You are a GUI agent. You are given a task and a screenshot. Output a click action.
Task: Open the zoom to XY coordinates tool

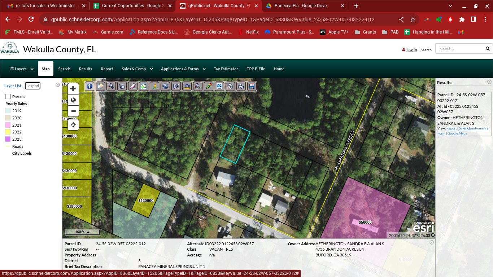[198, 86]
